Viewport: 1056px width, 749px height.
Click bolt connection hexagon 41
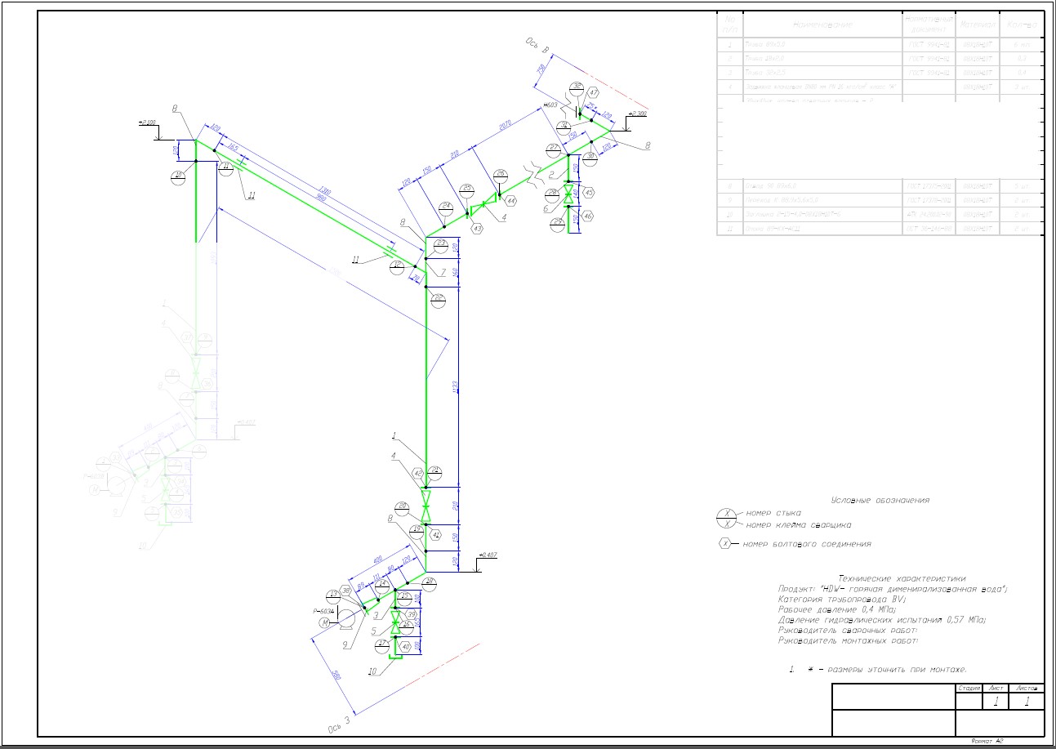(435, 535)
